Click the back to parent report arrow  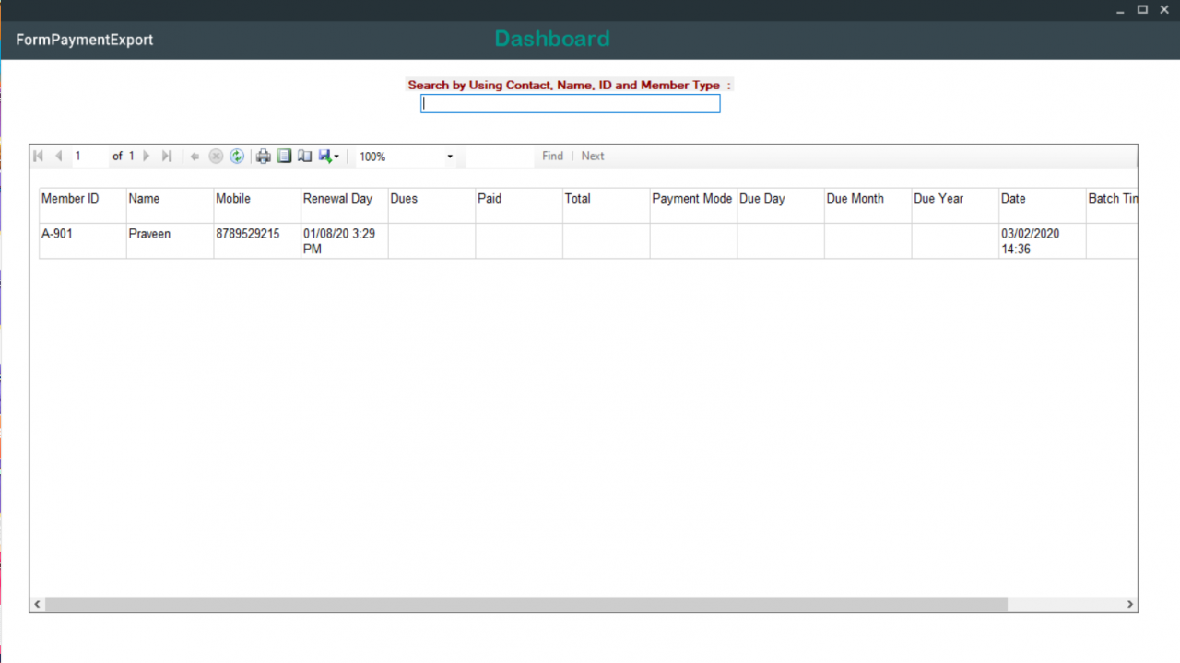(195, 157)
